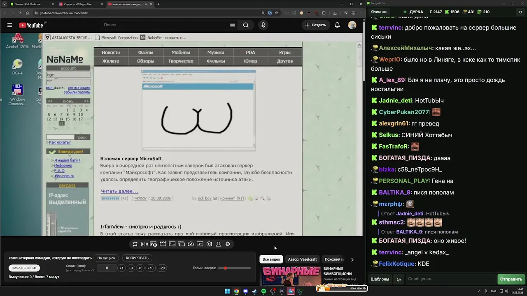Select the 'Автор: Veselcraft' filter chip
The height and width of the screenshot is (296, 527).
click(x=303, y=259)
